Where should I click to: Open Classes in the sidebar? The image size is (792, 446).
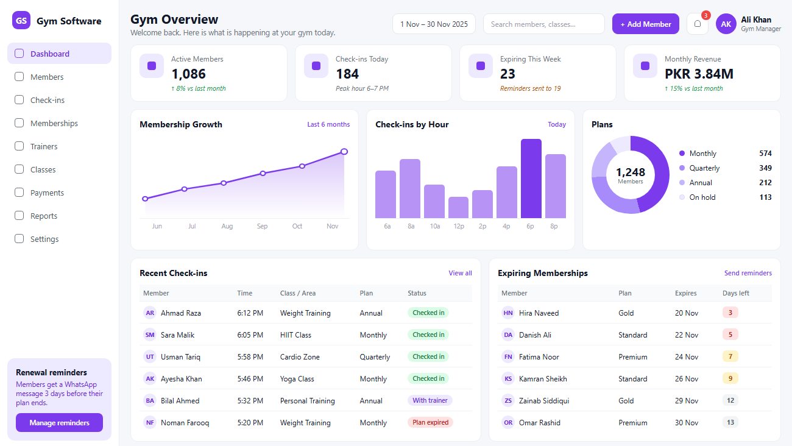coord(59,169)
